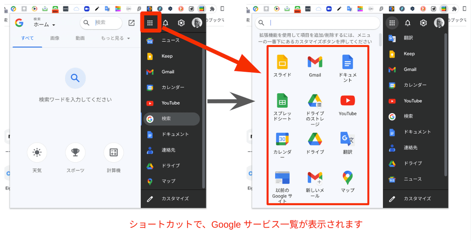Viewport: 471px width, 241px height.
Task: Open Gmail in left sidebar
Action: [171, 72]
